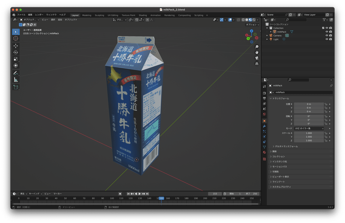The width and height of the screenshot is (345, 223).
Task: Switch to the Modeling workspace tab
Action: 87,15
